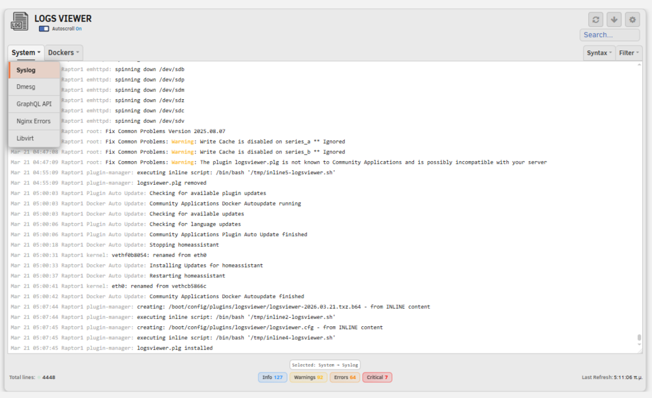652x398 pixels.
Task: Click the LOGS VIEWER title text
Action: pos(63,19)
